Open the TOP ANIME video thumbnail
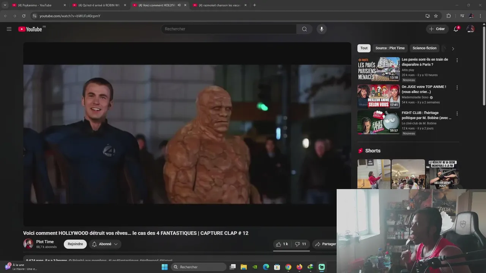Image resolution: width=486 pixels, height=273 pixels. coord(379,96)
